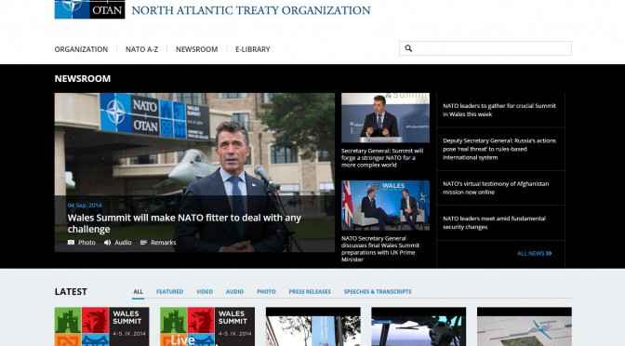Image resolution: width=625 pixels, height=346 pixels.
Task: Switch to SPEECHES & TRANSCRIPTS tab
Action: (x=378, y=292)
